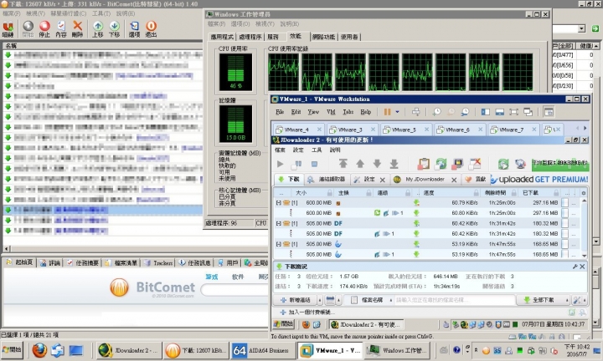
Task: Click JDownloader's update refresh green icon
Action: pyautogui.click(x=503, y=164)
